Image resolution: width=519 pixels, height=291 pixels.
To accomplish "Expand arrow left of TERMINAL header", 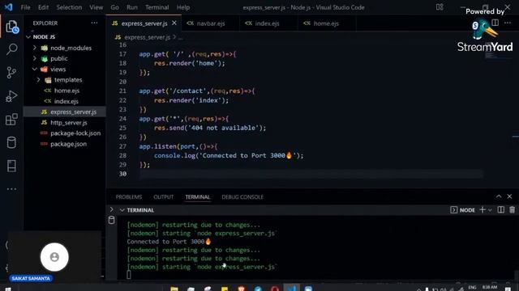I will [112, 209].
